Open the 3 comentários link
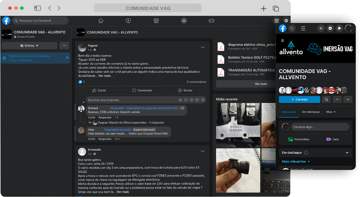 [196, 82]
